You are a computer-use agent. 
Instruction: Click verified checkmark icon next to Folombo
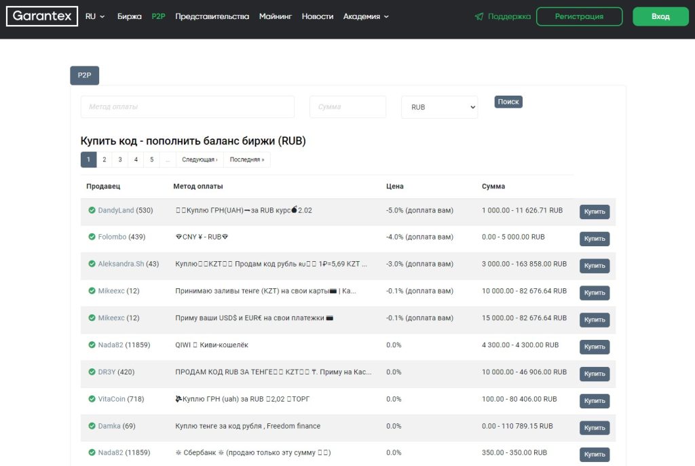pyautogui.click(x=92, y=237)
